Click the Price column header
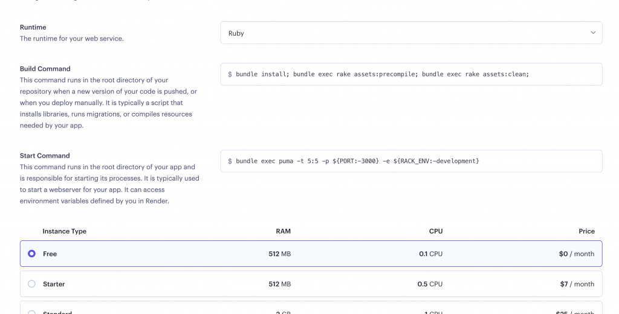This screenshot has height=314, width=619. click(586, 231)
